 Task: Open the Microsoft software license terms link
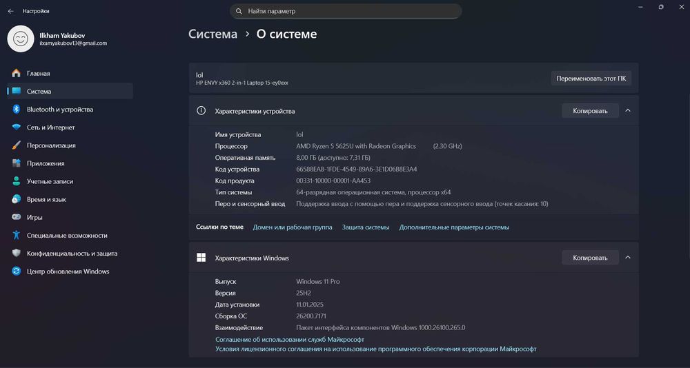[376, 349]
